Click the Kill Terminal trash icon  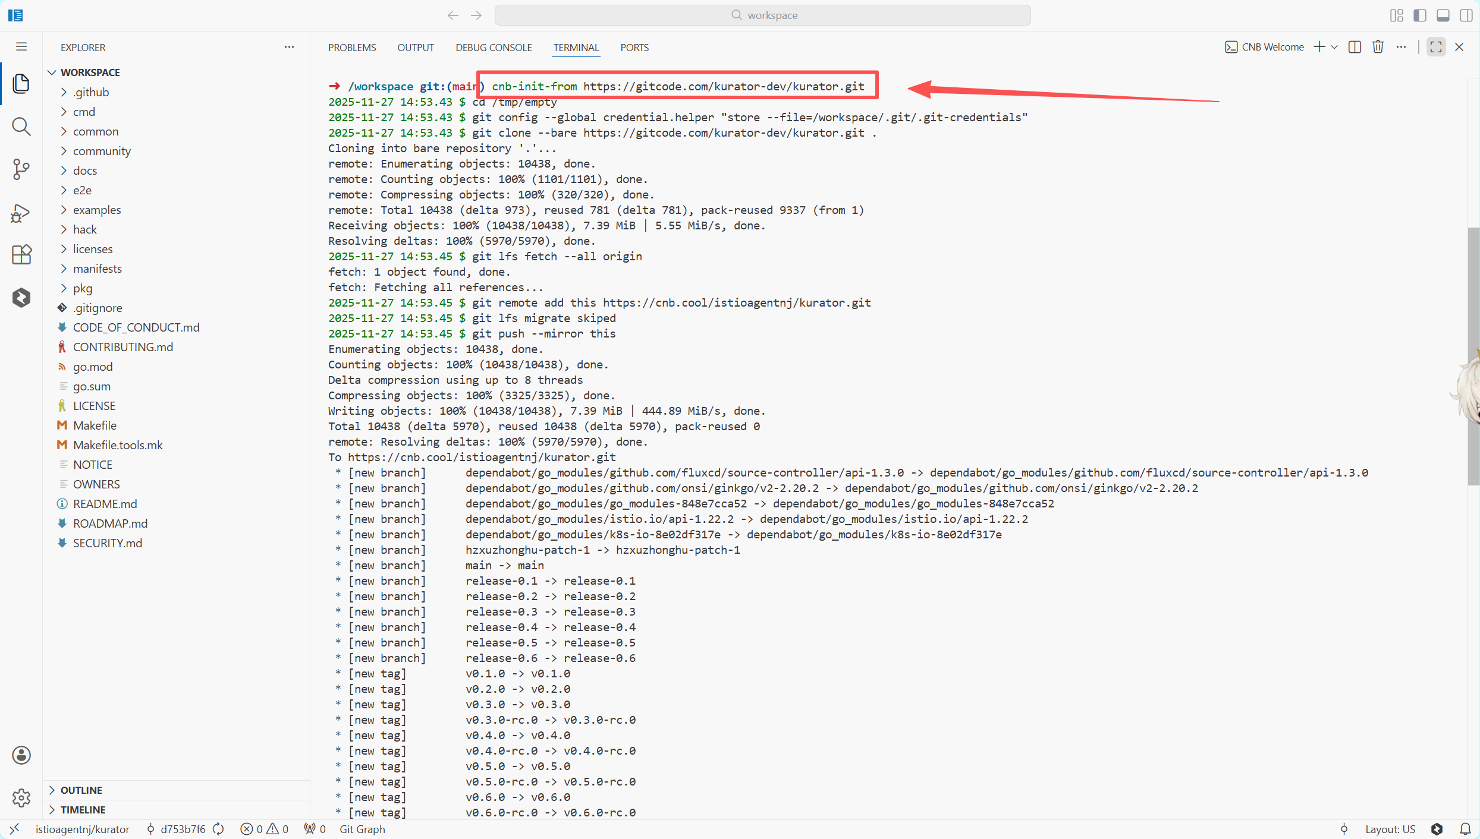click(x=1378, y=47)
